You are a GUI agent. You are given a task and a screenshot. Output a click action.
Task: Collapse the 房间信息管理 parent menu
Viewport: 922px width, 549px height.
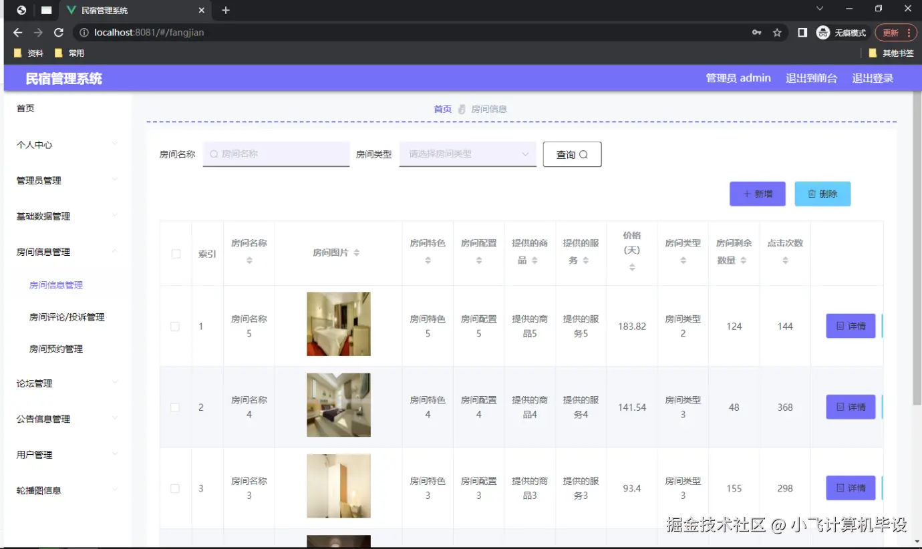[67, 252]
